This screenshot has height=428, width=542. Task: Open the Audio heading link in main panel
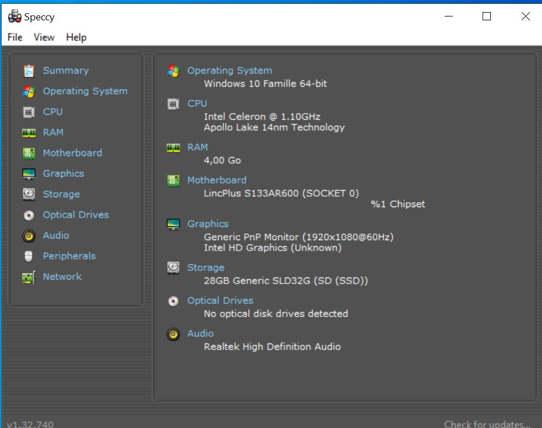pyautogui.click(x=200, y=333)
